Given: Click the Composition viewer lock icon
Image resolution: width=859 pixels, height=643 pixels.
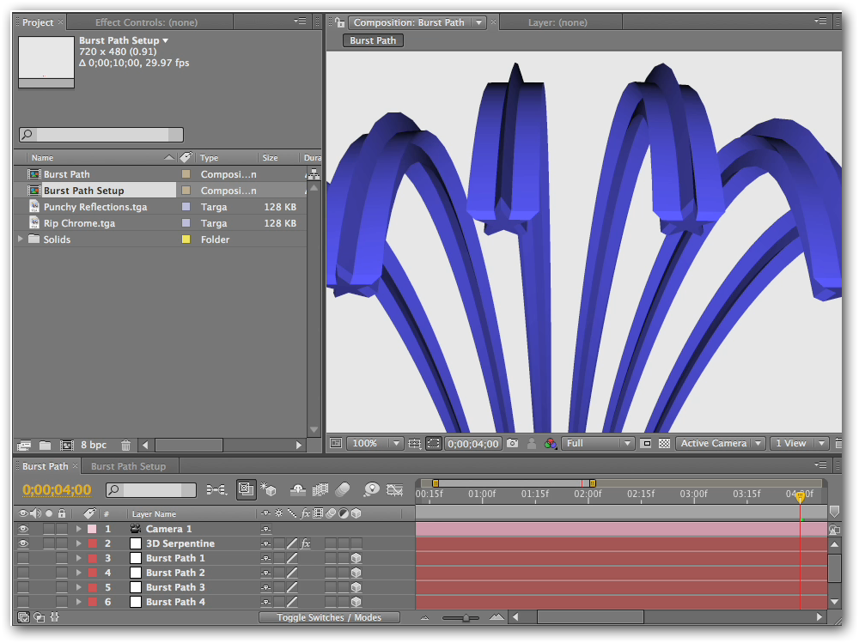Looking at the screenshot, I should point(340,22).
